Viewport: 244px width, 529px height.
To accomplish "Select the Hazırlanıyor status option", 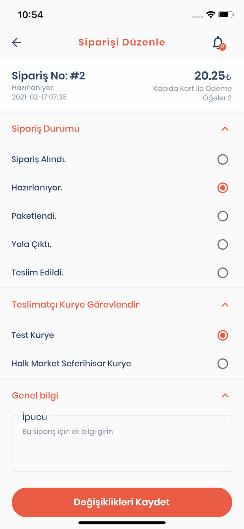I will coord(223,188).
